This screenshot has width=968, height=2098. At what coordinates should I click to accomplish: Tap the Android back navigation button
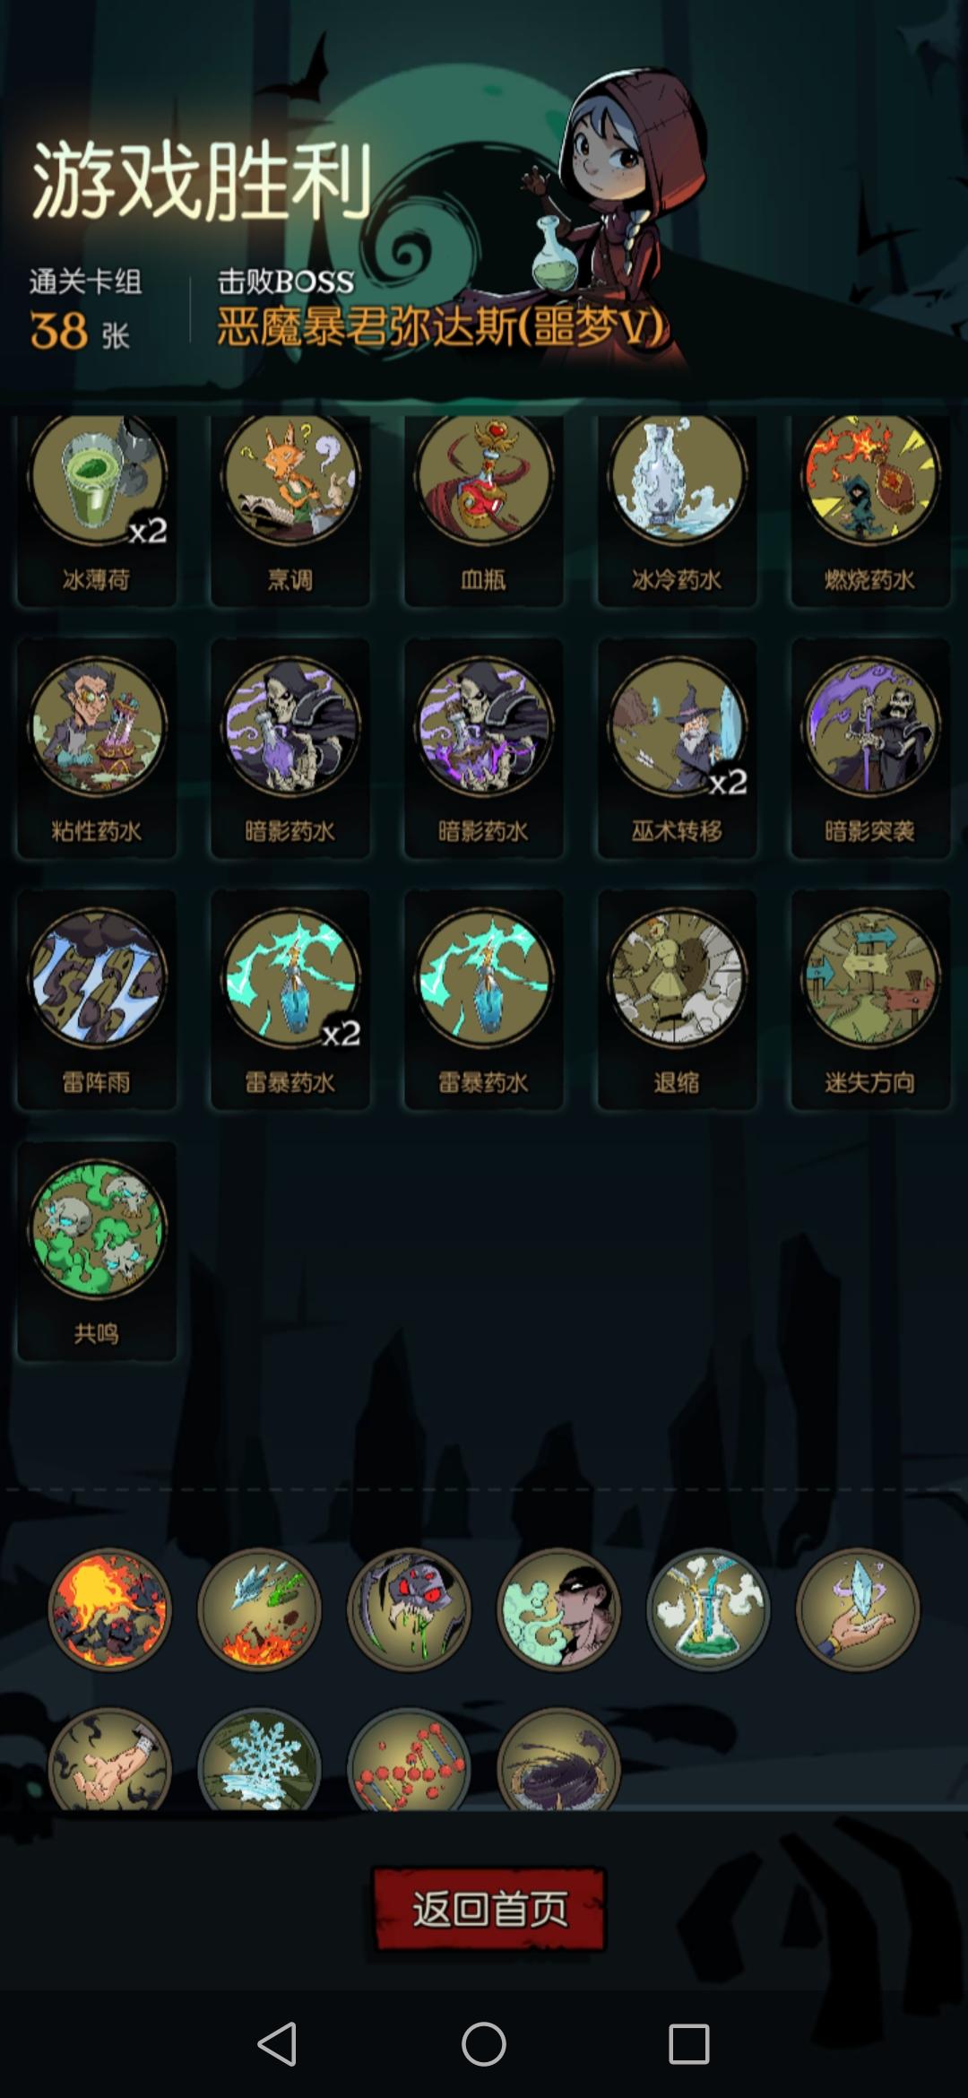(x=277, y=2044)
